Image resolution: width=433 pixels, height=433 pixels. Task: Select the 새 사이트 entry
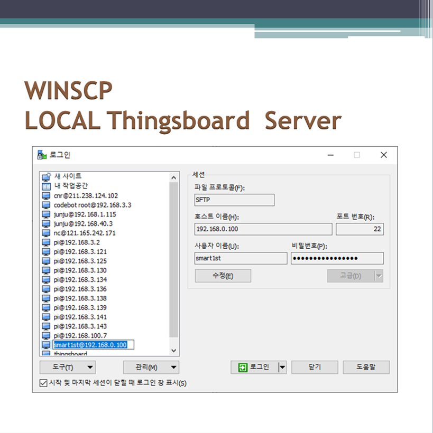pyautogui.click(x=68, y=176)
